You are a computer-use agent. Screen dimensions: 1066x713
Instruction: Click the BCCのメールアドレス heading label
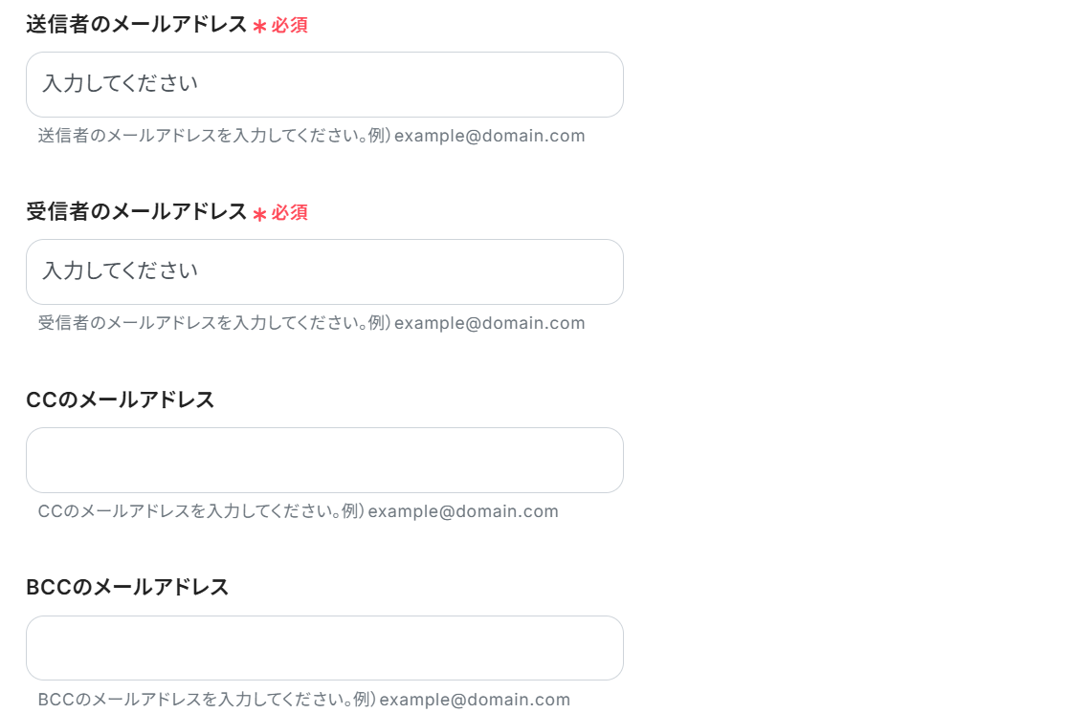[x=127, y=587]
